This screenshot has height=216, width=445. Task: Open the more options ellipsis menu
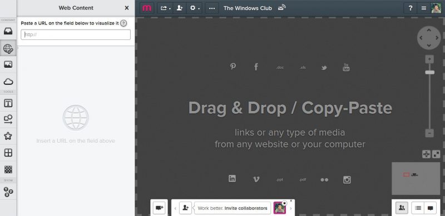[212, 8]
